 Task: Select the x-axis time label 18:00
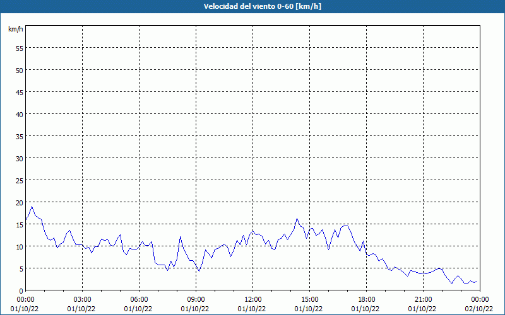367,300
